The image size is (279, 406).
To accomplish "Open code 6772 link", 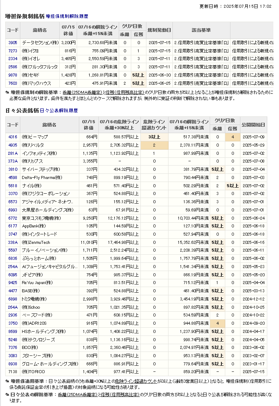I will (13, 218).
